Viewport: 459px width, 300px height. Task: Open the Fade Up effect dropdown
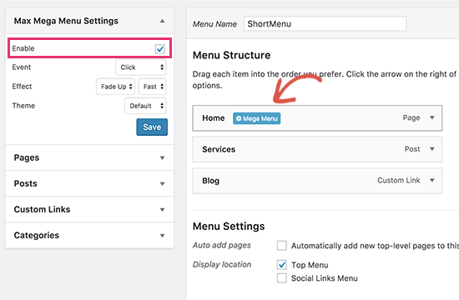pos(116,87)
